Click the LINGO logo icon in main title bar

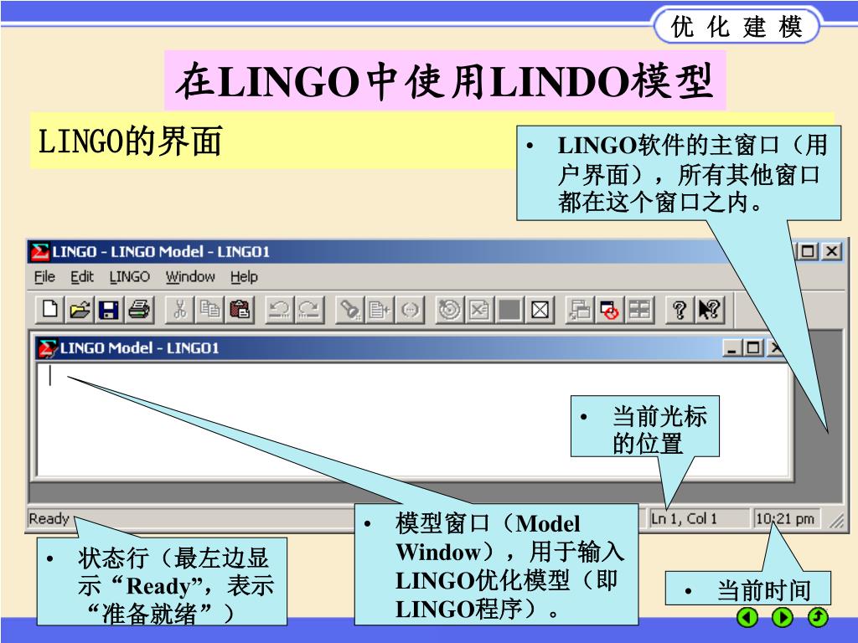pyautogui.click(x=39, y=251)
